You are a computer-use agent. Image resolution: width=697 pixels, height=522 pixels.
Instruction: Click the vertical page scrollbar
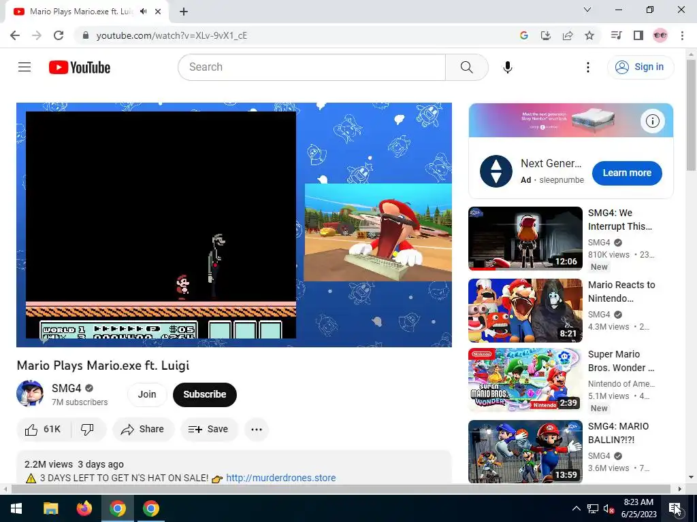(x=692, y=116)
